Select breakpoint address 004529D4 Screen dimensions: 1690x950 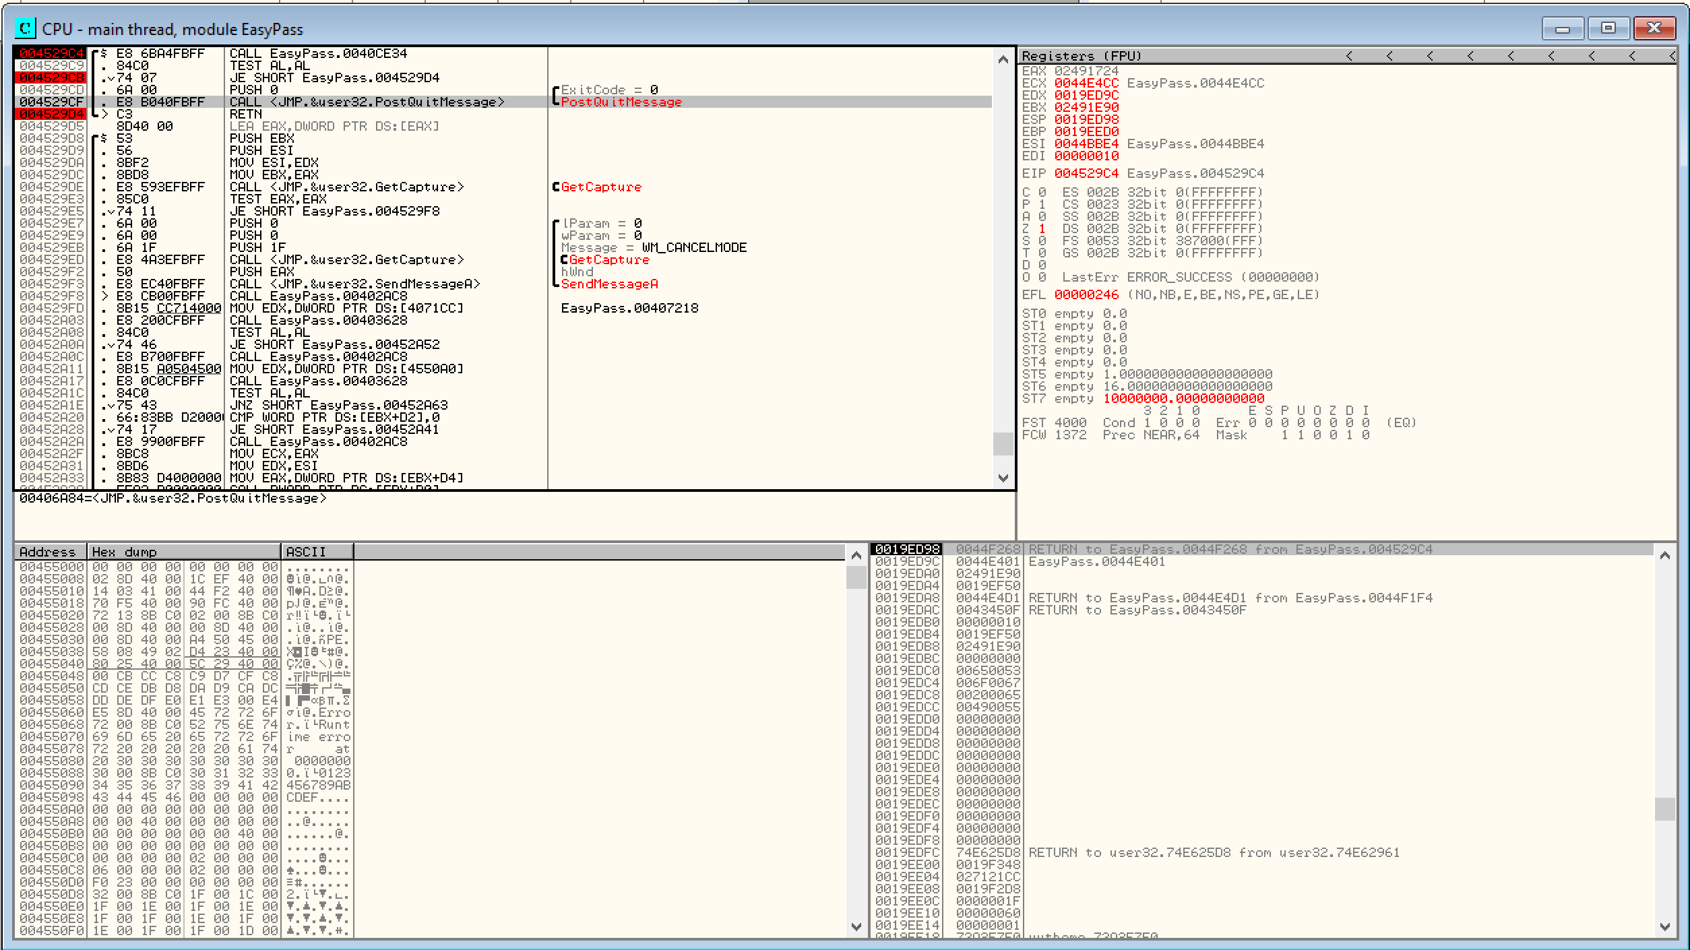(x=52, y=114)
